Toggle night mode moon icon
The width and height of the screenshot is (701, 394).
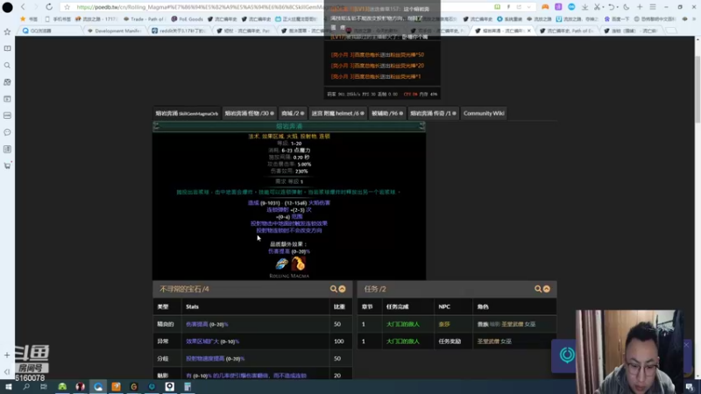click(627, 7)
